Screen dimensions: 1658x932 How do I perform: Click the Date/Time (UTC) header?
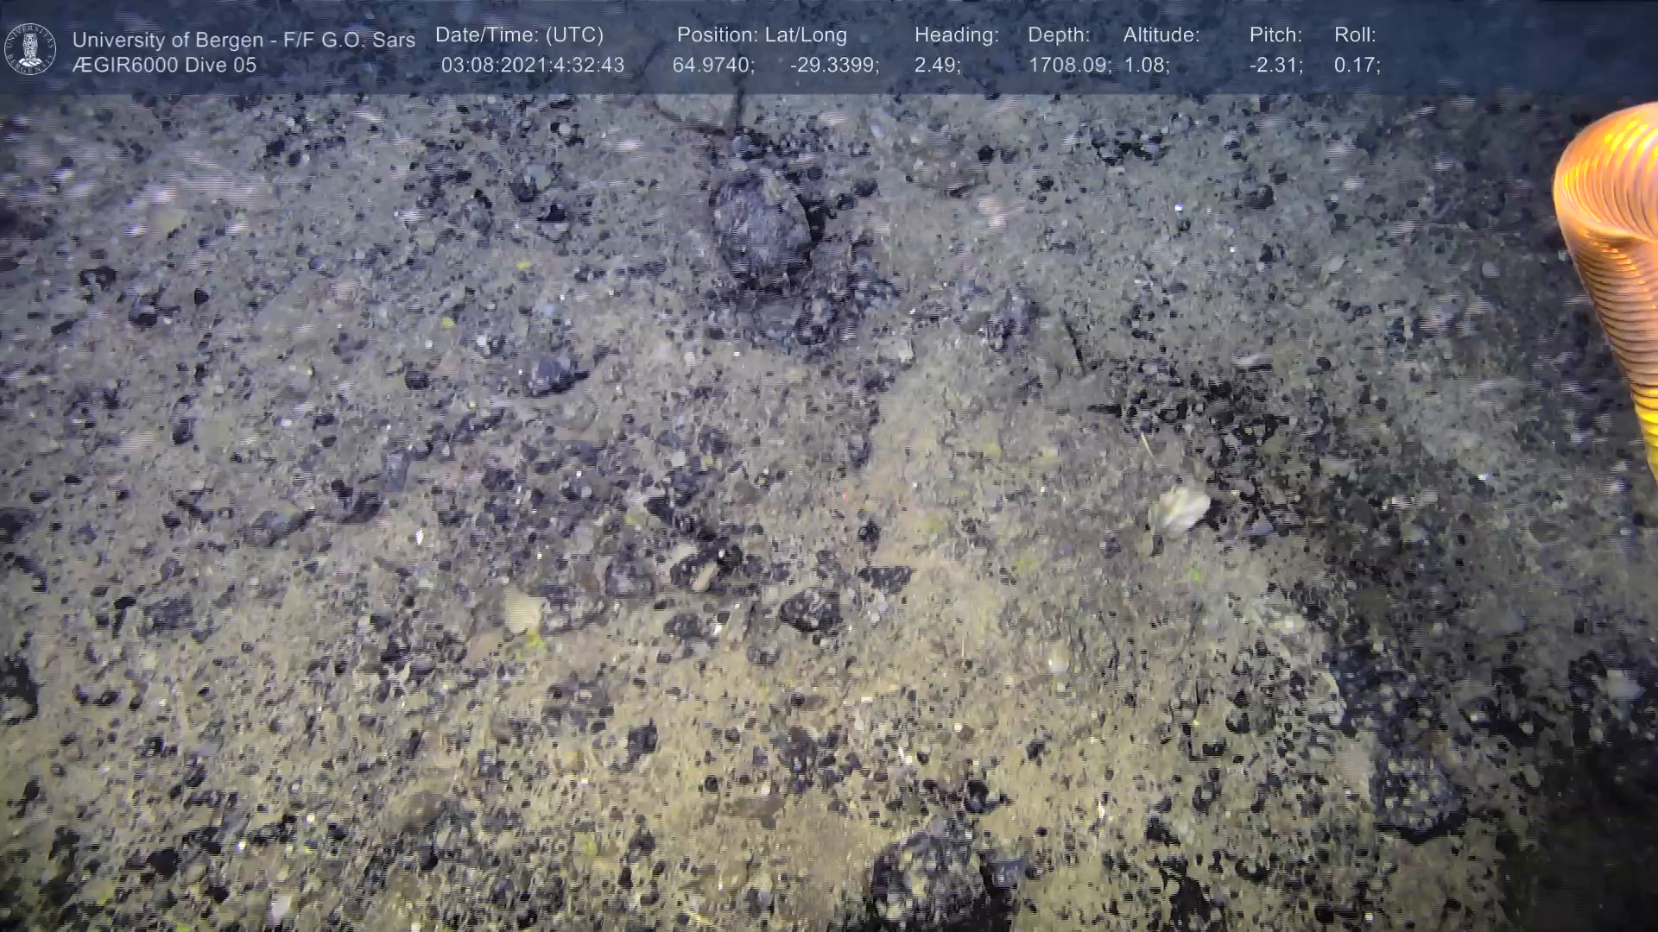519,35
